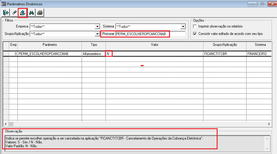Open the Grupo/Aplicação dropdown

click(97, 34)
